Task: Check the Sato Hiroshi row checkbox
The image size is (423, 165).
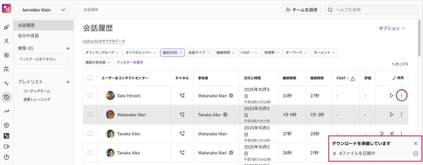Action: click(90, 95)
